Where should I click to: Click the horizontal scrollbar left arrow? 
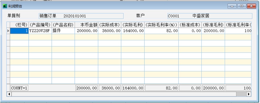[x=9, y=94]
